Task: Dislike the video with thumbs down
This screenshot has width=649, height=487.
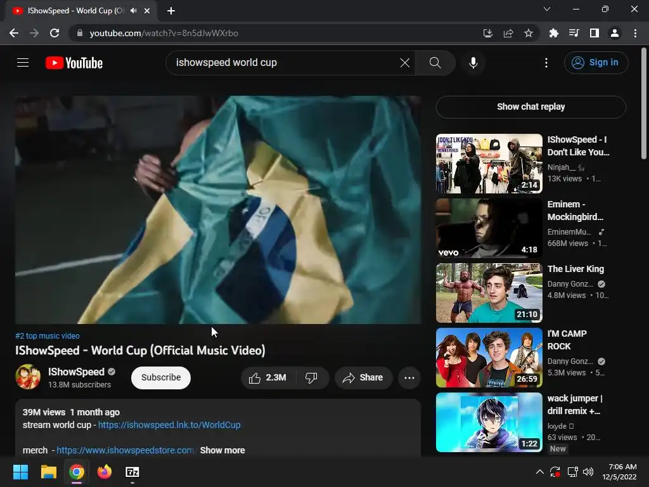Action: [312, 378]
